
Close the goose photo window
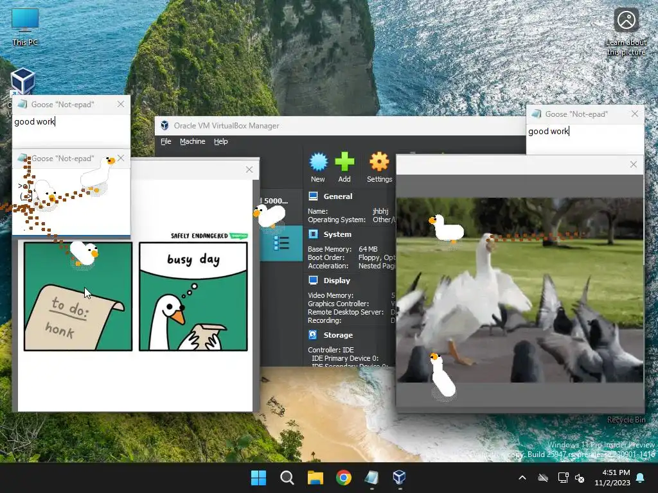[634, 164]
